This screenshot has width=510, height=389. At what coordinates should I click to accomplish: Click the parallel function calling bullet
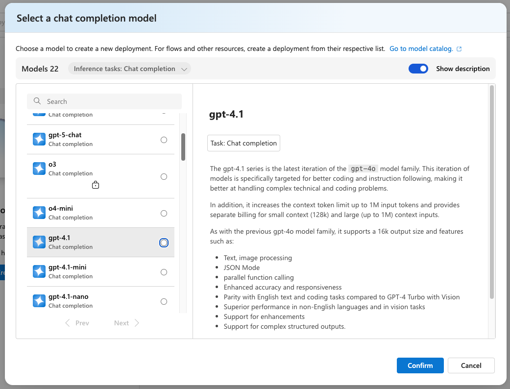(259, 277)
